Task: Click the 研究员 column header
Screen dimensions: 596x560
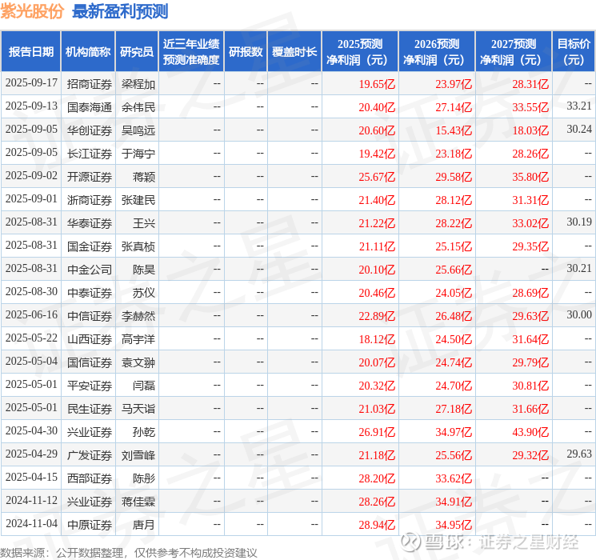Action: coord(137,52)
